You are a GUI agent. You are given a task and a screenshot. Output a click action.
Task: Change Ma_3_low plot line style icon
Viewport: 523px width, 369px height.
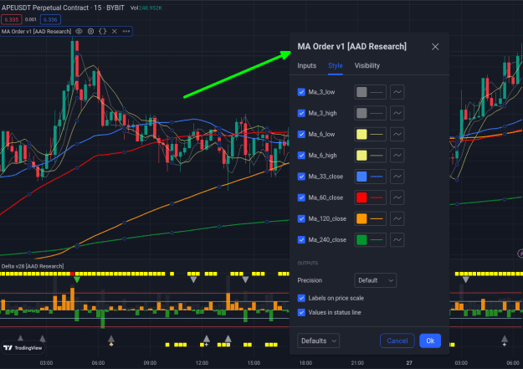point(397,92)
